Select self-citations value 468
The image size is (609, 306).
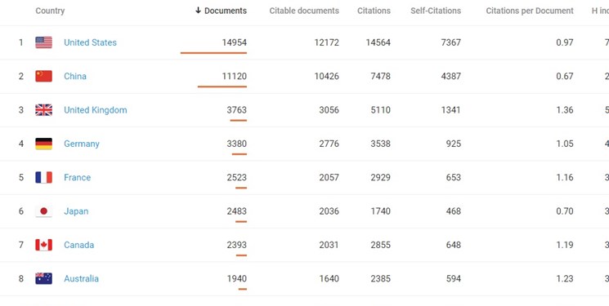click(x=453, y=211)
